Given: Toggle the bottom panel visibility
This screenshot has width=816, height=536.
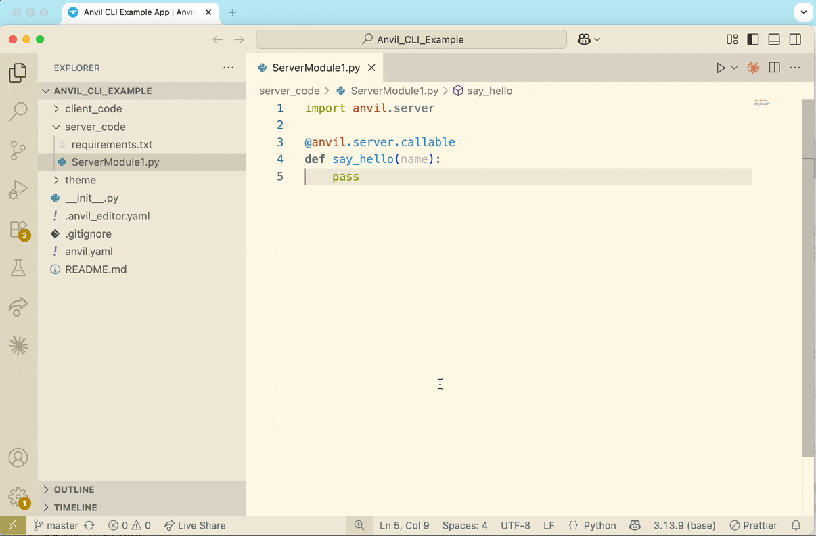Looking at the screenshot, I should point(773,39).
